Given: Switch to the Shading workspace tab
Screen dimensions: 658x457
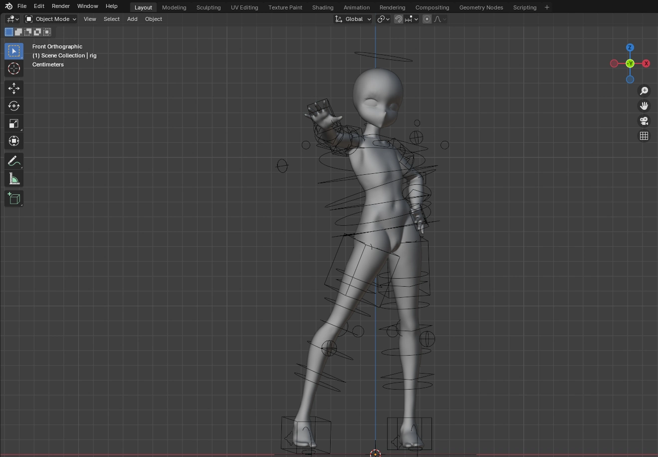Looking at the screenshot, I should click(323, 7).
